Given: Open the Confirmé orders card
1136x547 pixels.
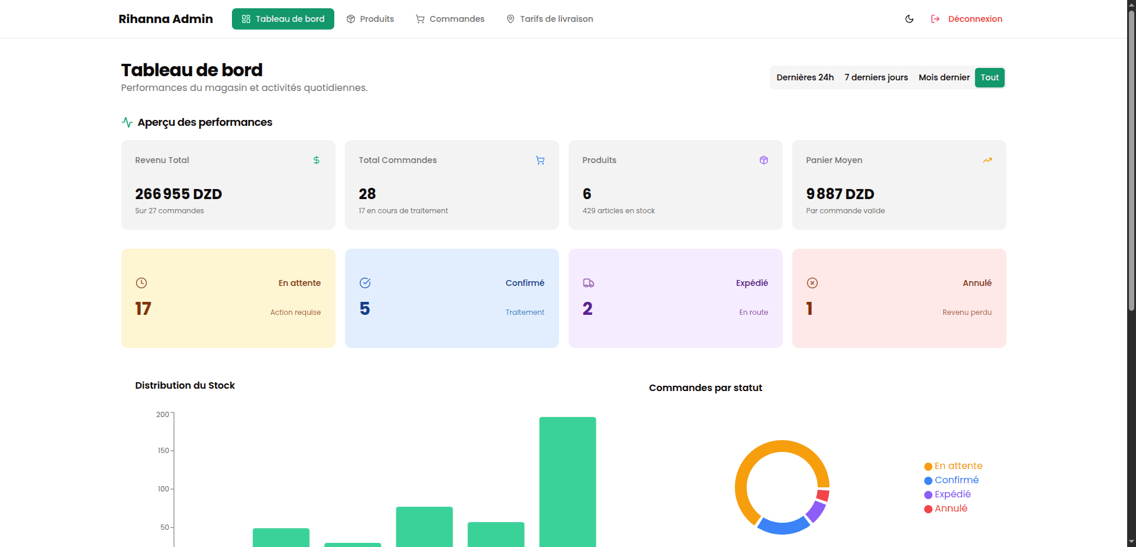Looking at the screenshot, I should click(452, 298).
